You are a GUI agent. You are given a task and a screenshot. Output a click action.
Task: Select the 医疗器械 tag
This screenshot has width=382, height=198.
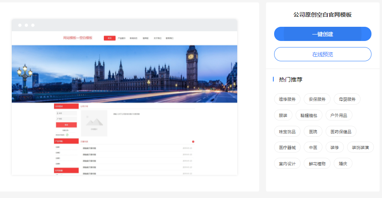tap(287, 147)
